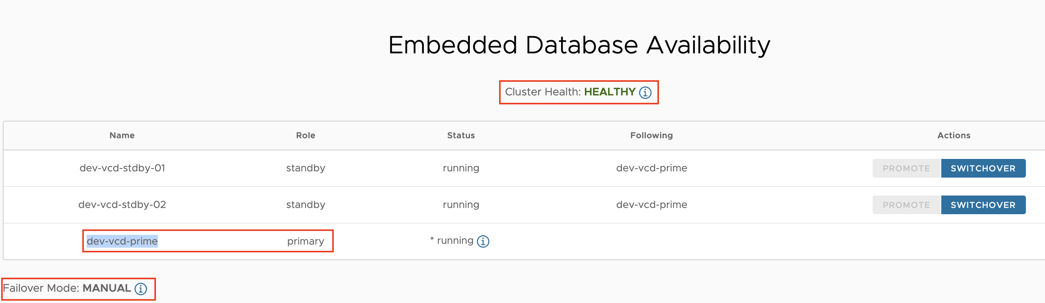Click Switchover for dev-vcd-stdby-01
1045x303 pixels.
983,169
